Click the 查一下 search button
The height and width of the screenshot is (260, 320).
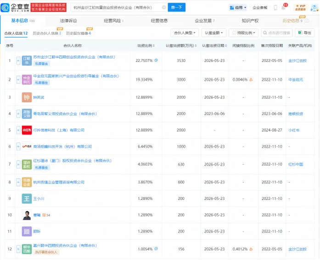click(176, 7)
